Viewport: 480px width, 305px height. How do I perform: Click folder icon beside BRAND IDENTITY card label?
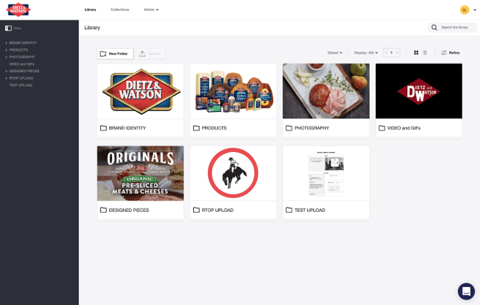103,128
